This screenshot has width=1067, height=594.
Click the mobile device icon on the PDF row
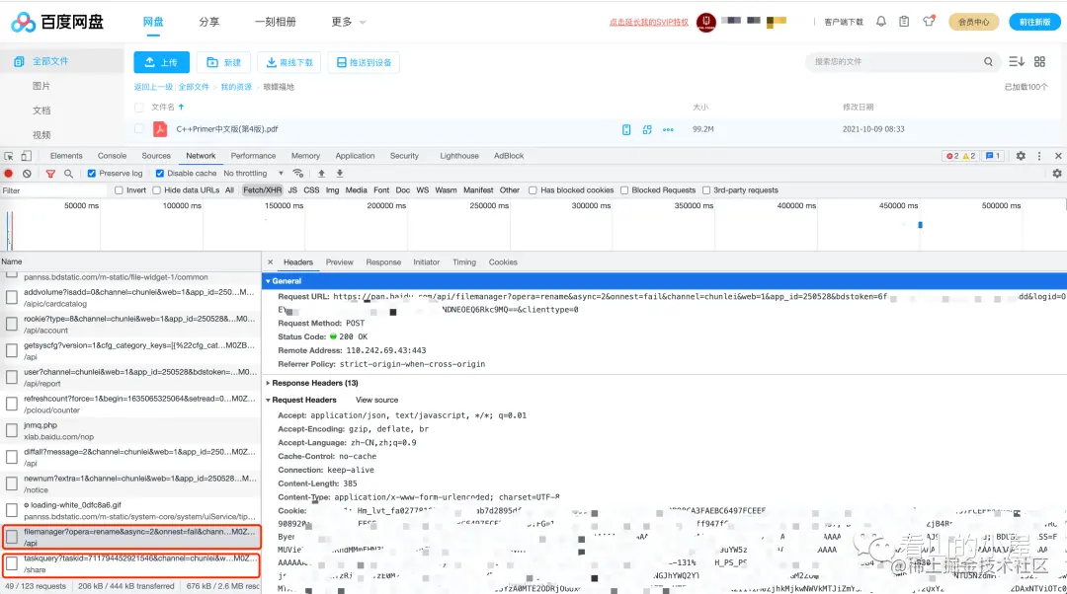[626, 129]
